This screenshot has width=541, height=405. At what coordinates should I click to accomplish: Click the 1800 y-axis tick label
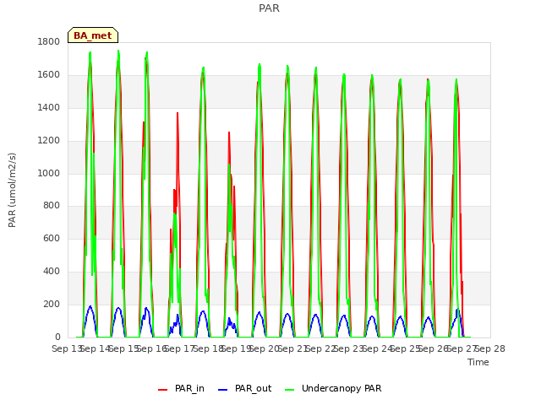click(49, 41)
